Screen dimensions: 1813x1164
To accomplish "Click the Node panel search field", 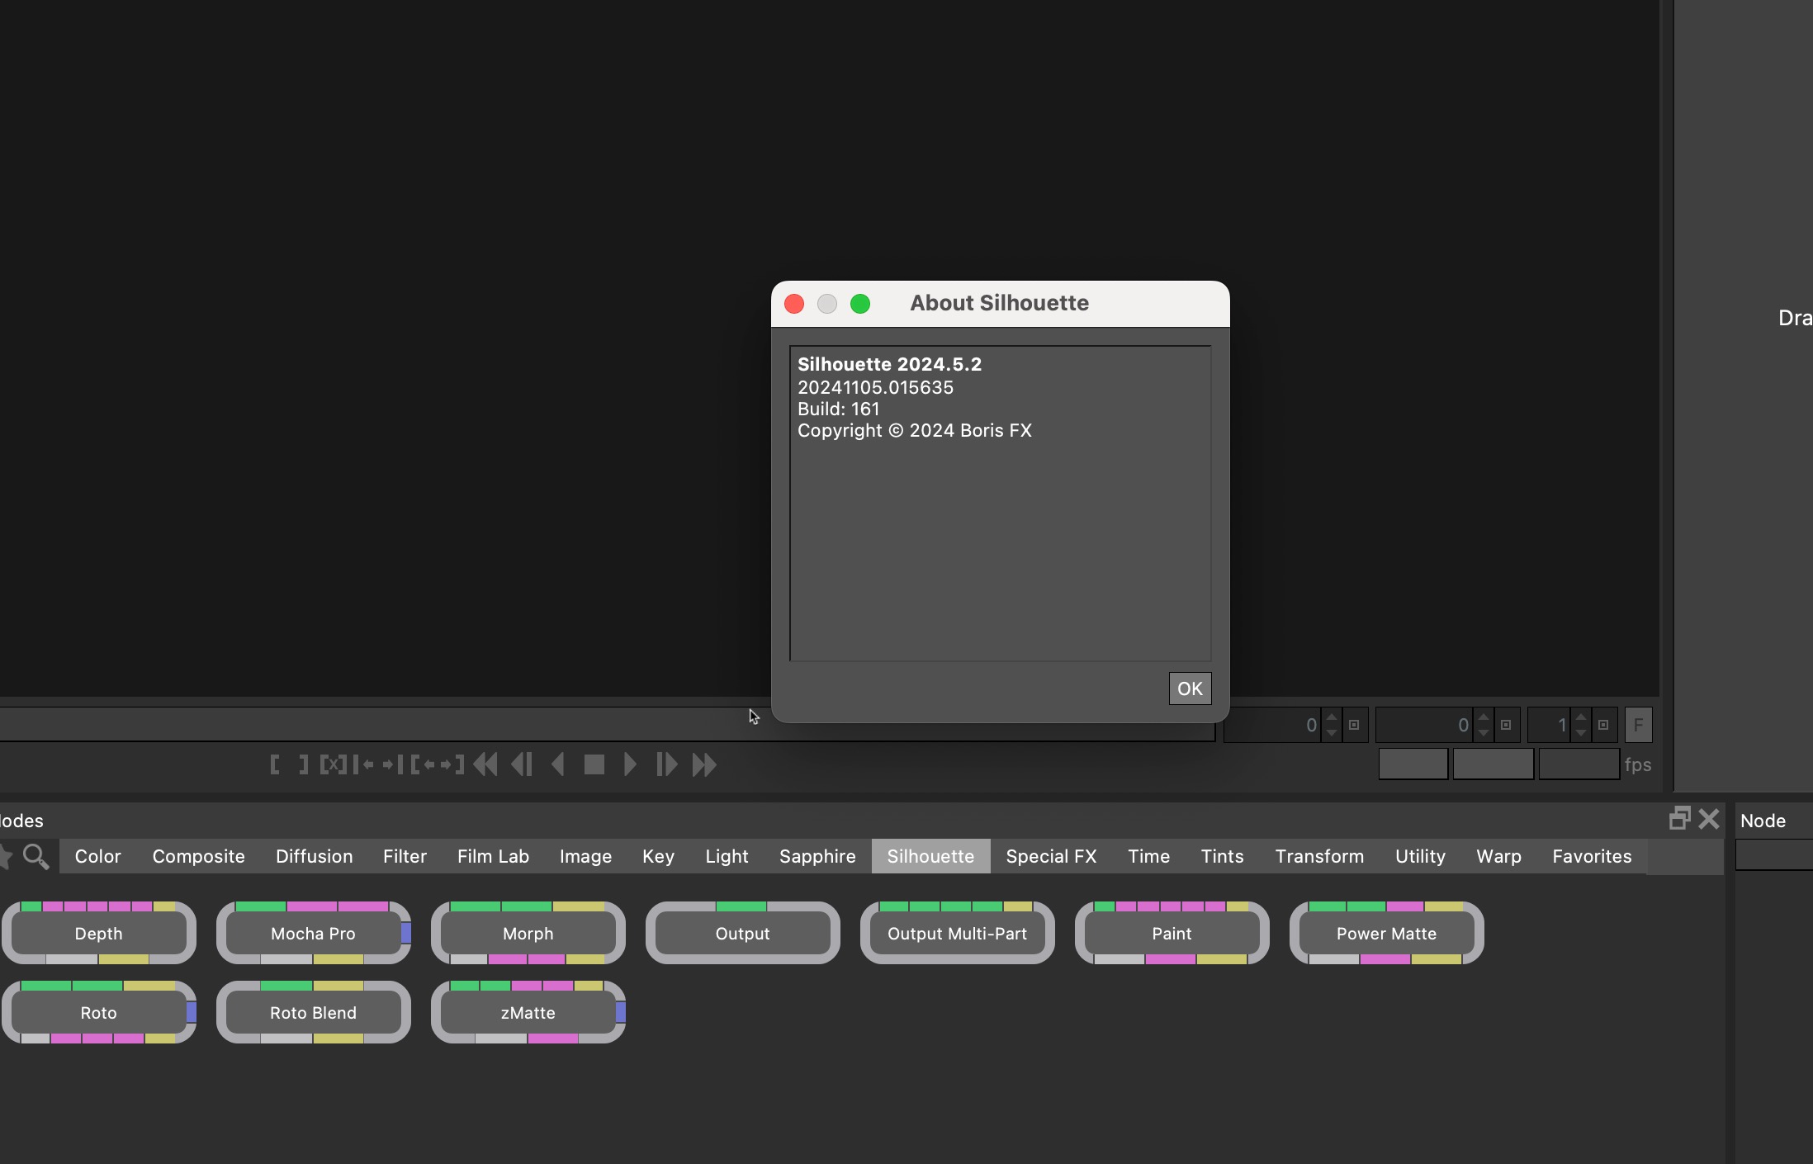I will (x=1774, y=854).
